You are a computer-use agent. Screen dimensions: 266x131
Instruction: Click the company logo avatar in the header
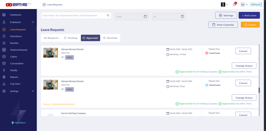[223, 5]
